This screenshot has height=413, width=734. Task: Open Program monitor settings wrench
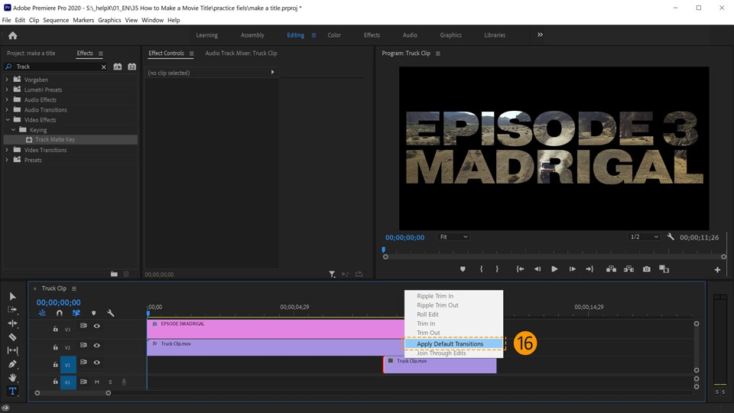(671, 237)
